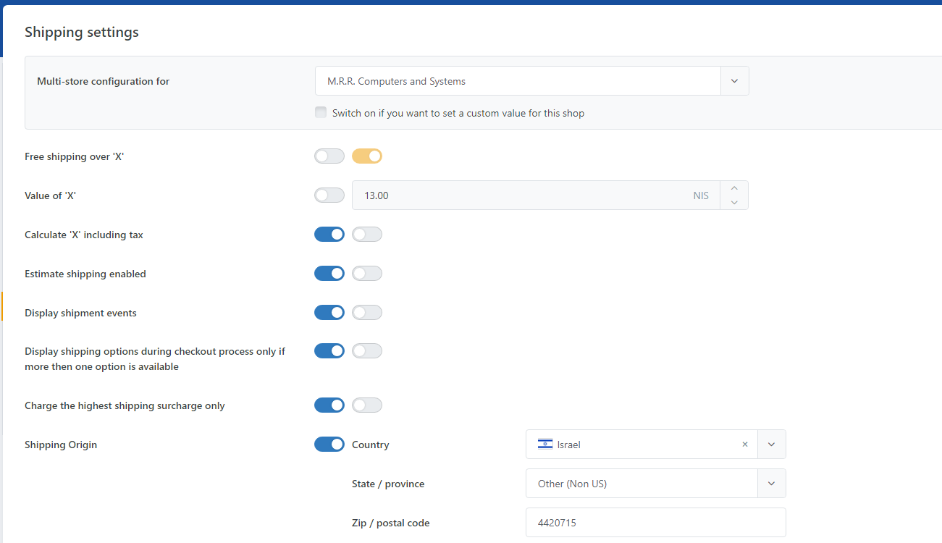Click the chevron on the Country selector
This screenshot has height=543, width=942.
[771, 444]
